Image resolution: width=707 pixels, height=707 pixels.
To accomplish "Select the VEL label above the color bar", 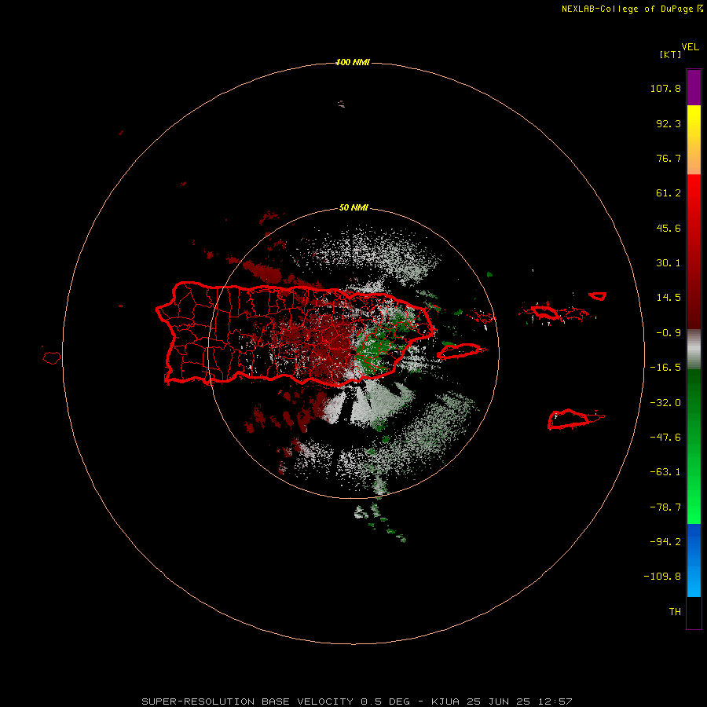I will [x=691, y=47].
